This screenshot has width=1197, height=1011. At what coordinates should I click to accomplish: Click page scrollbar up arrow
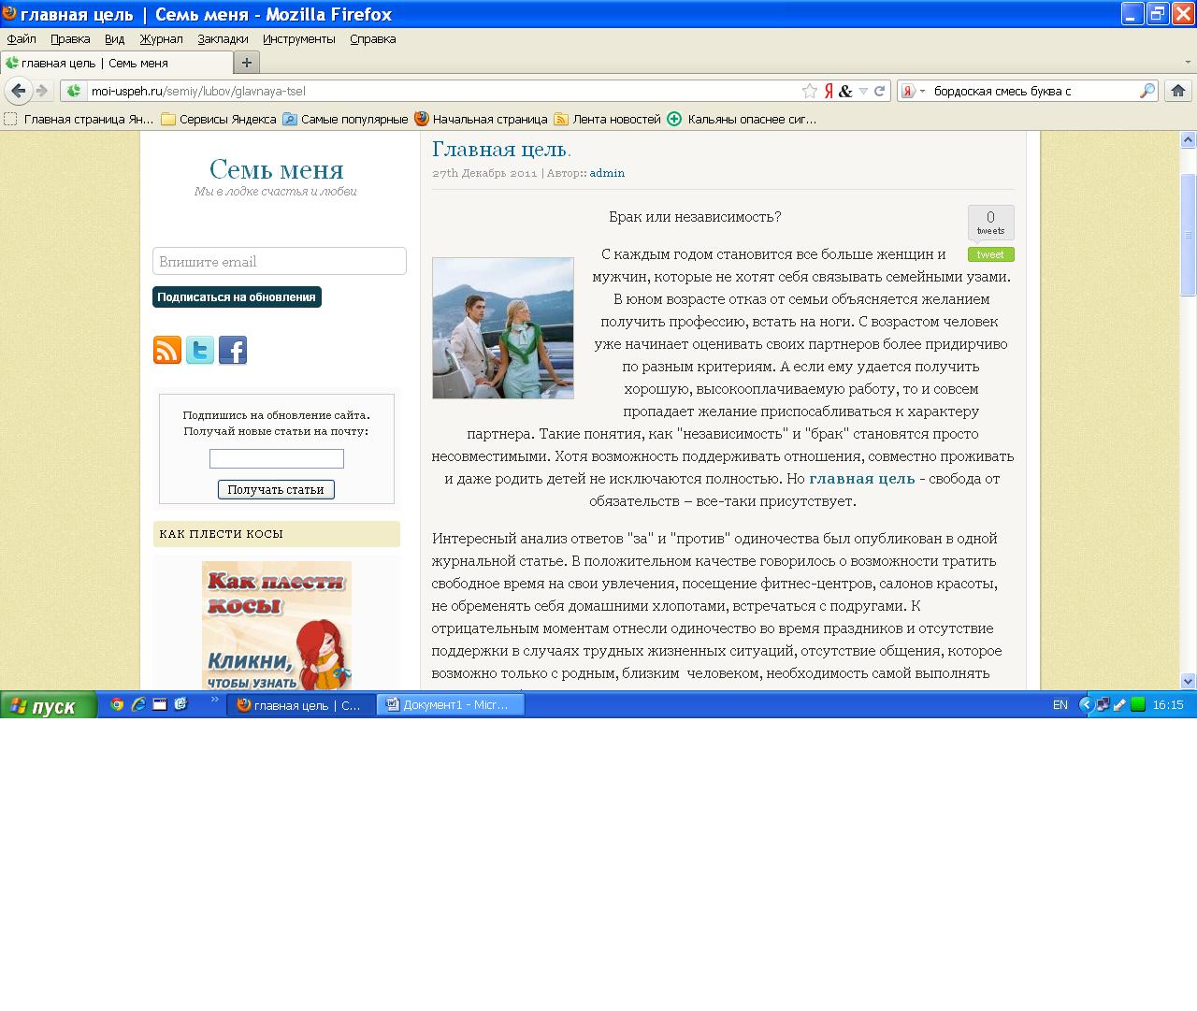click(1188, 140)
